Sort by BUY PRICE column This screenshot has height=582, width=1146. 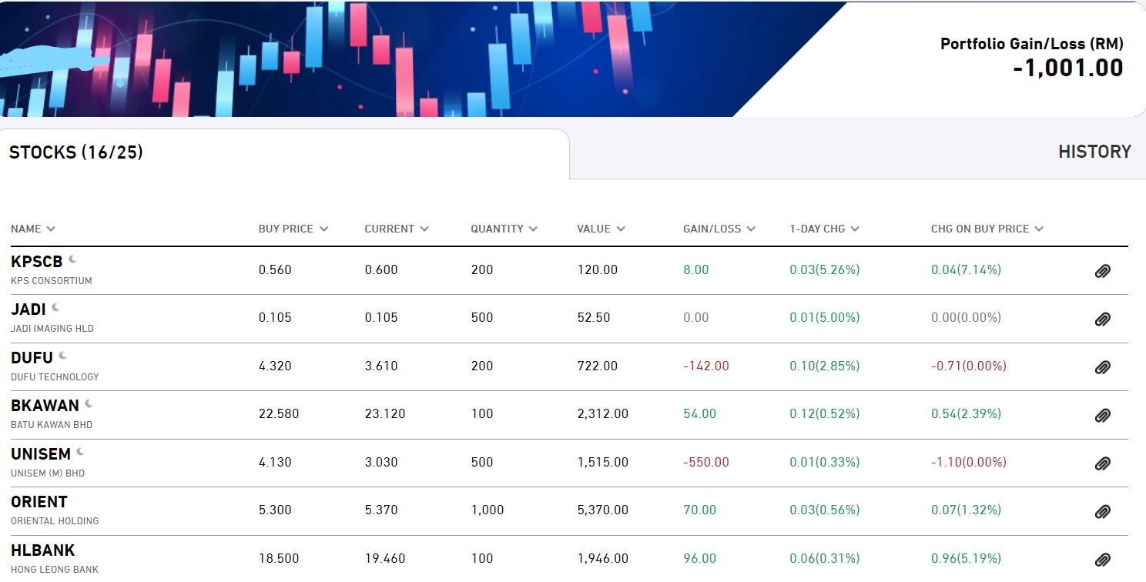pyautogui.click(x=293, y=229)
